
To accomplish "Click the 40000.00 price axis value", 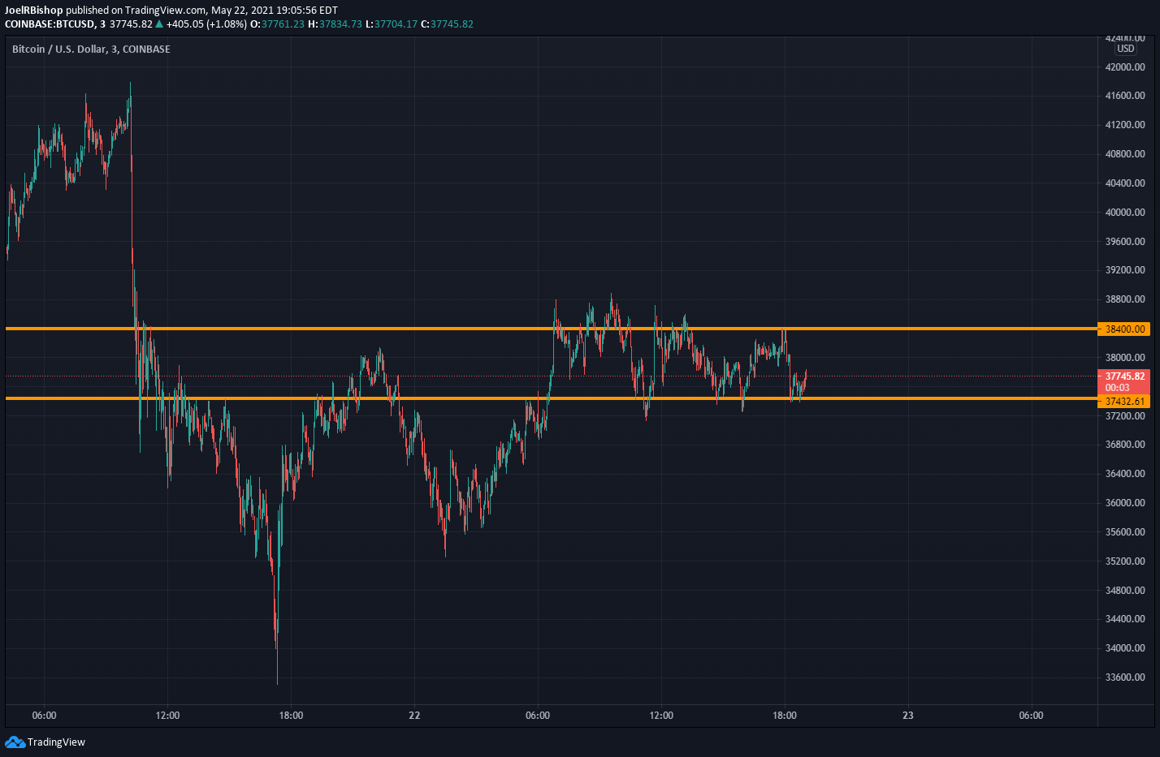I will [1125, 213].
